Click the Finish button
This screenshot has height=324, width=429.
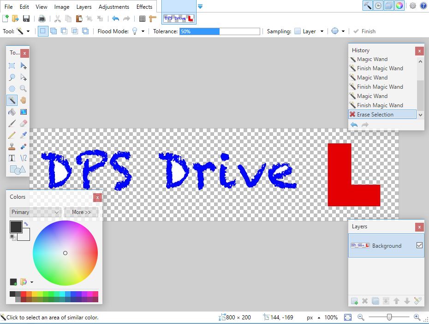[364, 31]
